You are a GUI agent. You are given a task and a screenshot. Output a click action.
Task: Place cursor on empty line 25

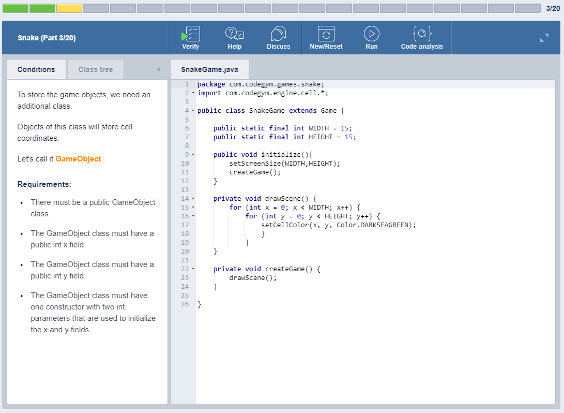click(375, 295)
